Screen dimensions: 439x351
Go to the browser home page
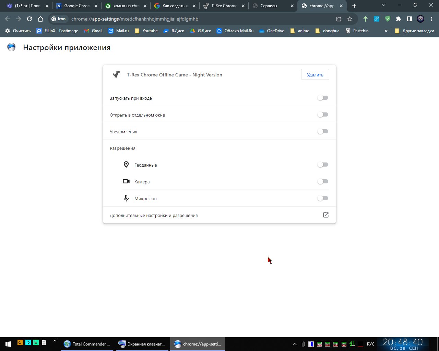click(40, 19)
